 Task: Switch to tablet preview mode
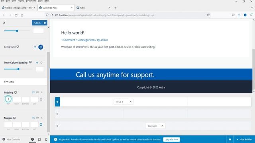tap(39, 139)
